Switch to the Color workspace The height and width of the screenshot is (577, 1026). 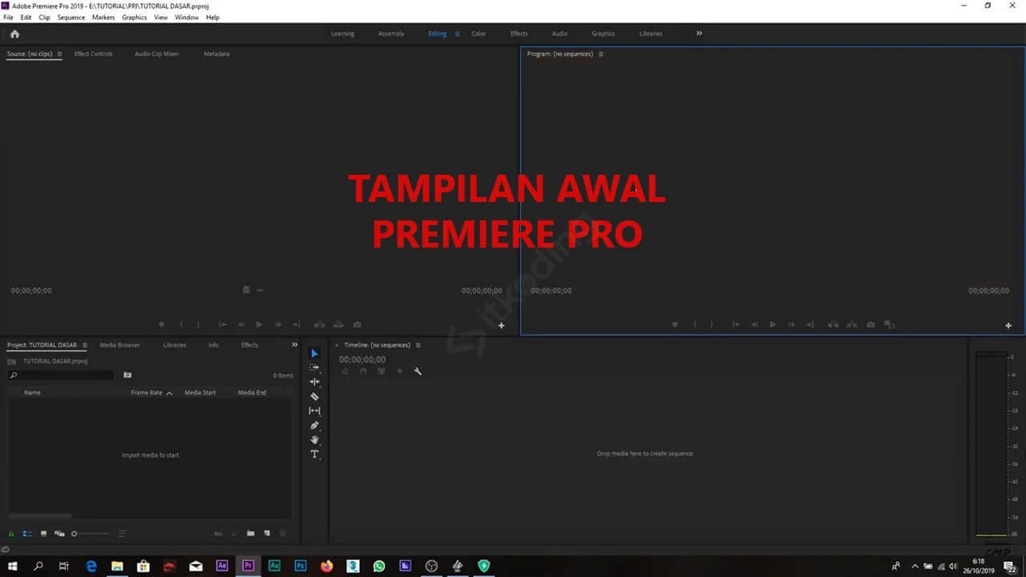click(479, 34)
